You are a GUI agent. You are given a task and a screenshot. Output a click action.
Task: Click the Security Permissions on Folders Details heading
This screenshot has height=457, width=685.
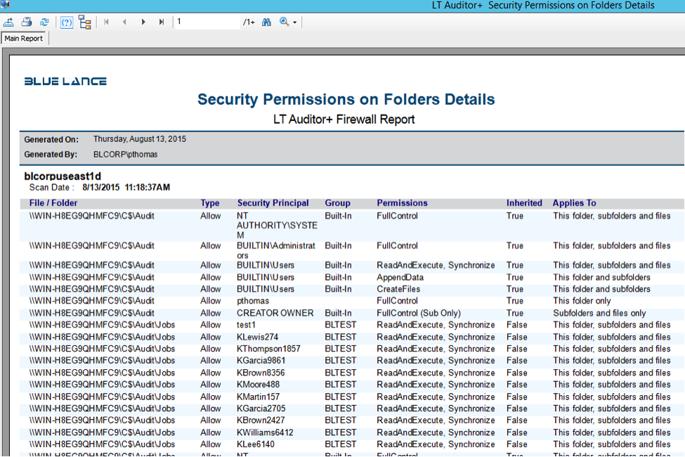pos(346,99)
